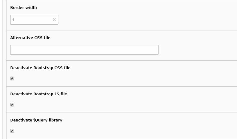
Task: Click the 'Deactivate Bootstrap JS file' label
Action: click(x=39, y=94)
